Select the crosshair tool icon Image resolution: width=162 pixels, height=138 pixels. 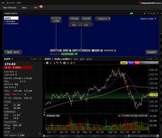click(x=65, y=63)
